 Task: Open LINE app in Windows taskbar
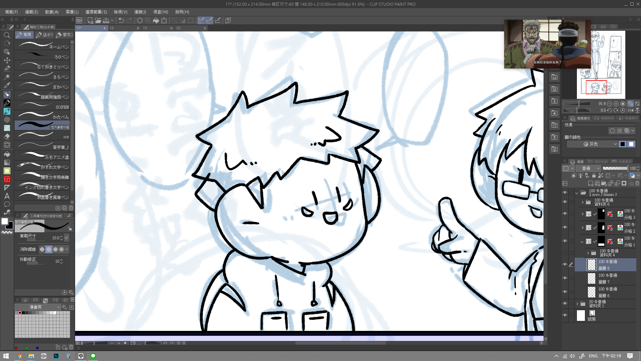click(93, 356)
